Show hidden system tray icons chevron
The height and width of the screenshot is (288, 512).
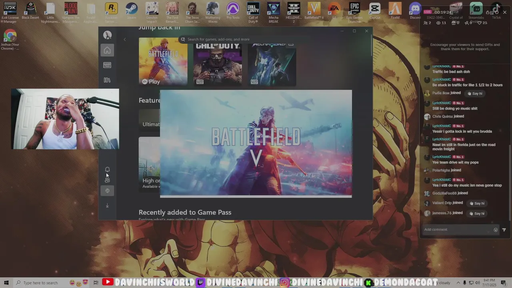[458, 283]
